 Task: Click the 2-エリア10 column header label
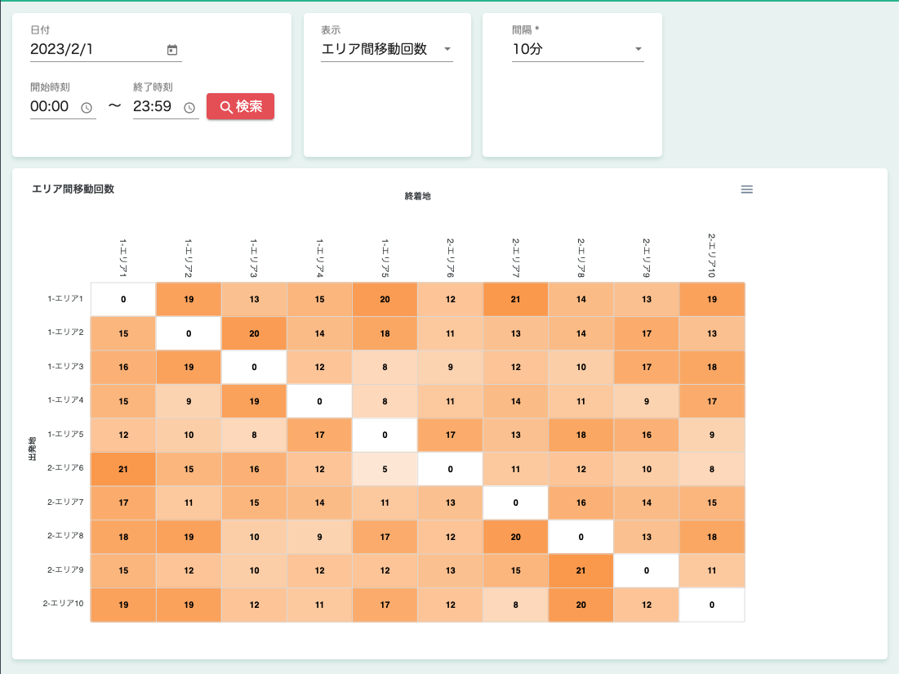tap(711, 255)
